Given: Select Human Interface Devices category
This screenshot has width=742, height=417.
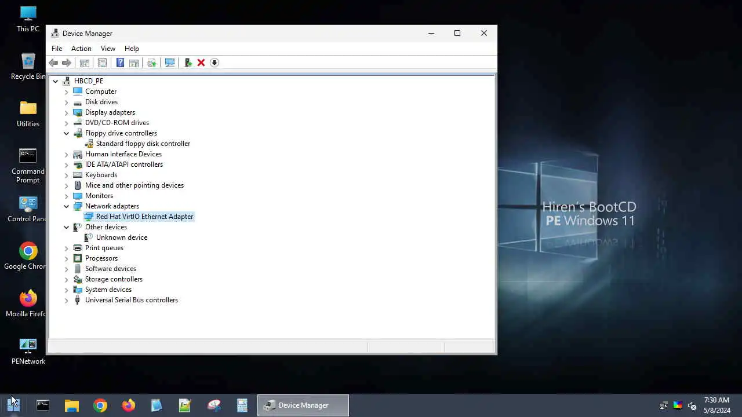Looking at the screenshot, I should (x=123, y=154).
